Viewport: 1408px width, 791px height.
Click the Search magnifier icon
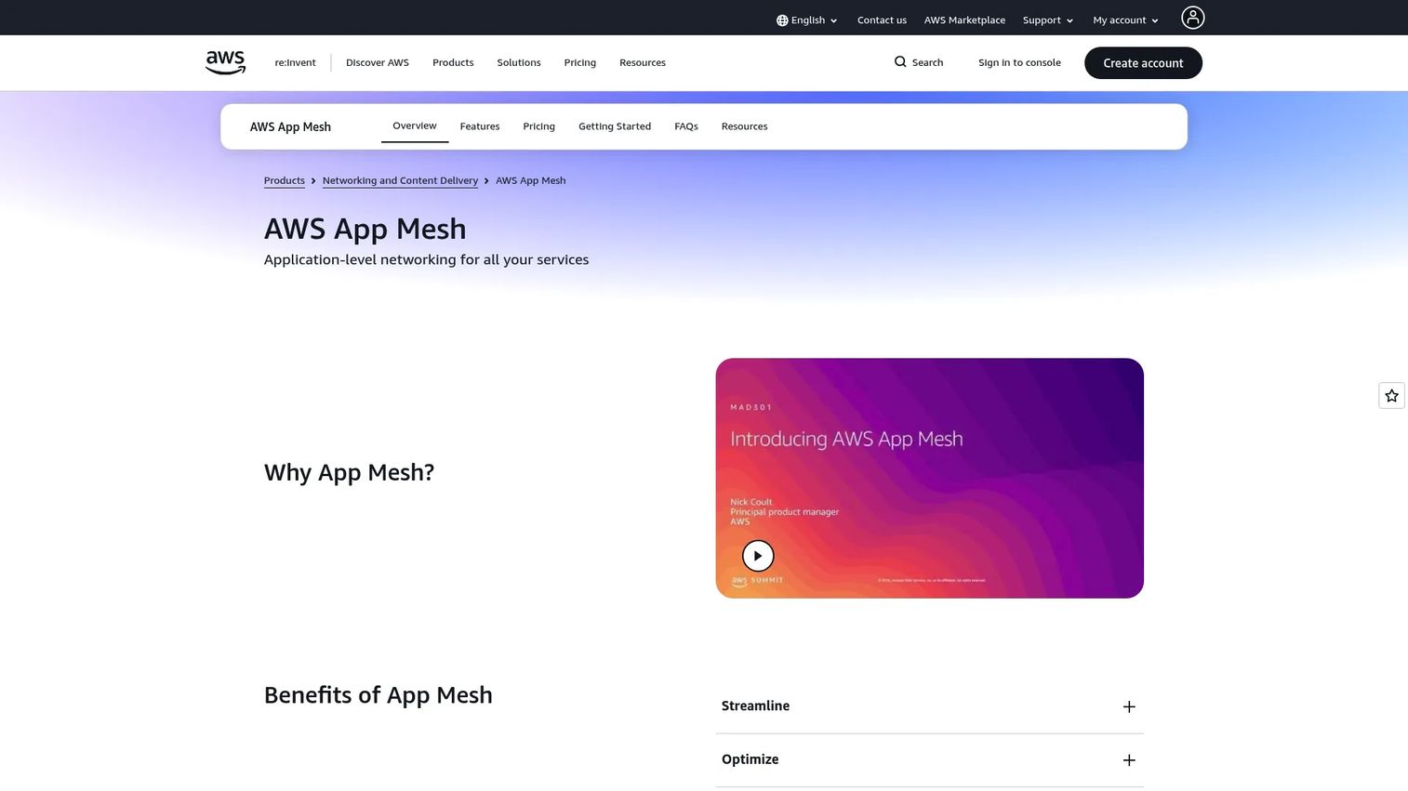[900, 62]
